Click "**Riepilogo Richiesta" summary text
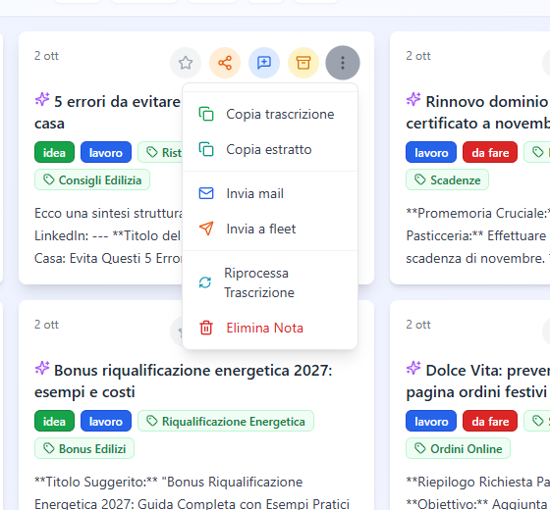 pos(477,493)
